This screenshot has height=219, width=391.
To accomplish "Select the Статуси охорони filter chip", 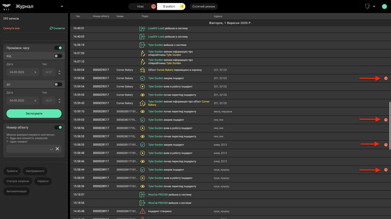I will point(18,181).
